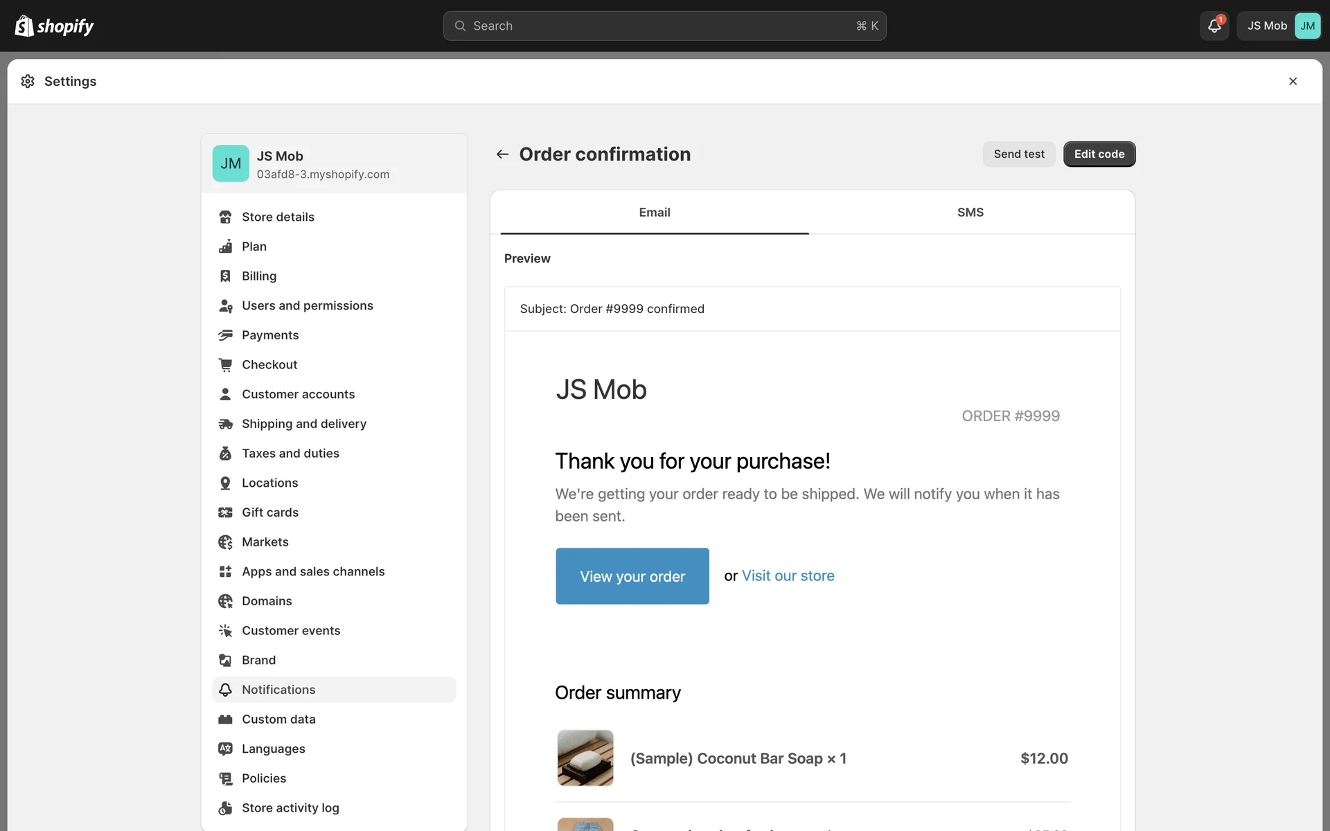
Task: Open Notifications in settings sidebar
Action: pyautogui.click(x=278, y=690)
